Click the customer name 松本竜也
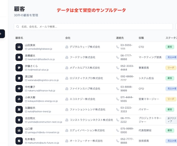Image resolution: width=177 pixels, height=146 pixels. click(x=30, y=139)
